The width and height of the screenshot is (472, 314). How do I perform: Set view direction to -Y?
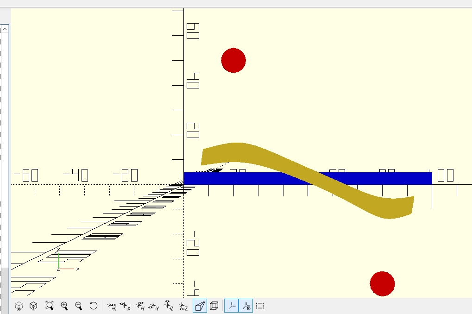pos(154,306)
